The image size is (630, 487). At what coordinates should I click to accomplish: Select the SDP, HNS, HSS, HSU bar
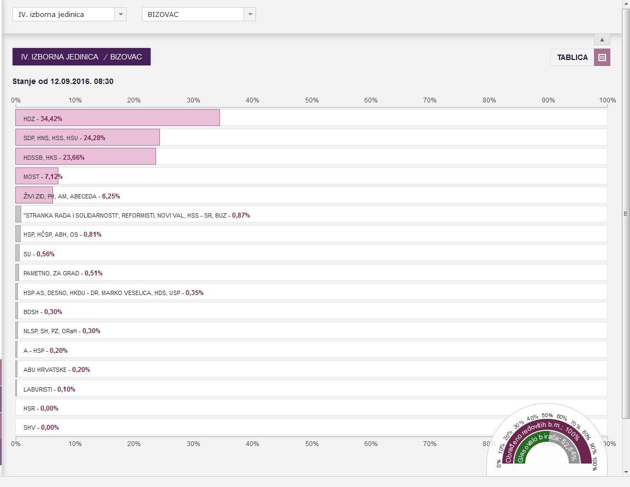(x=87, y=137)
